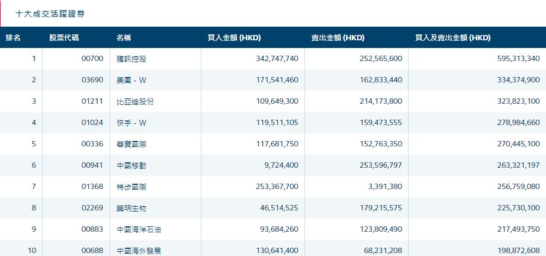This screenshot has width=546, height=256.
Task: Click total amount 256,759,080
Action: [519, 187]
